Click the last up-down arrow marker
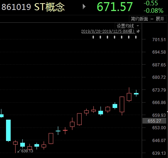Image resolution: width=168 pixels, height=158 pixels. (136, 37)
